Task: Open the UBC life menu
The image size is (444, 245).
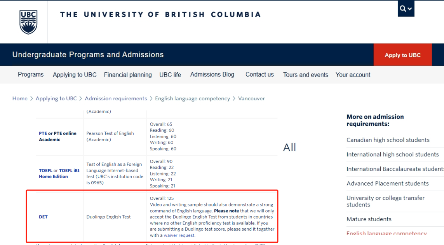Action: (x=170, y=74)
